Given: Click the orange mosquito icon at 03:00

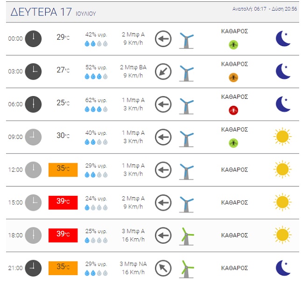Looking at the screenshot, I should (x=233, y=77).
